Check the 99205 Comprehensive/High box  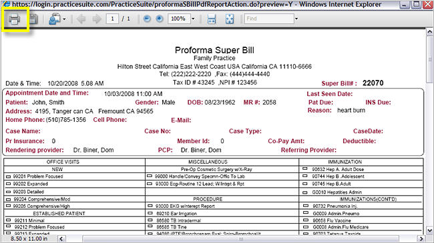pos(8,206)
